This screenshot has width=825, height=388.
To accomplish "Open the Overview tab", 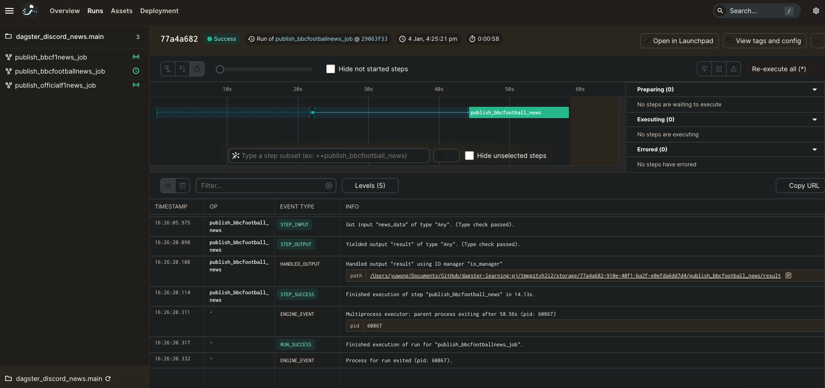I will (65, 11).
